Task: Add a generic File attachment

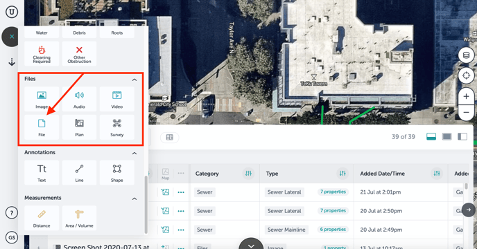Action: click(42, 127)
